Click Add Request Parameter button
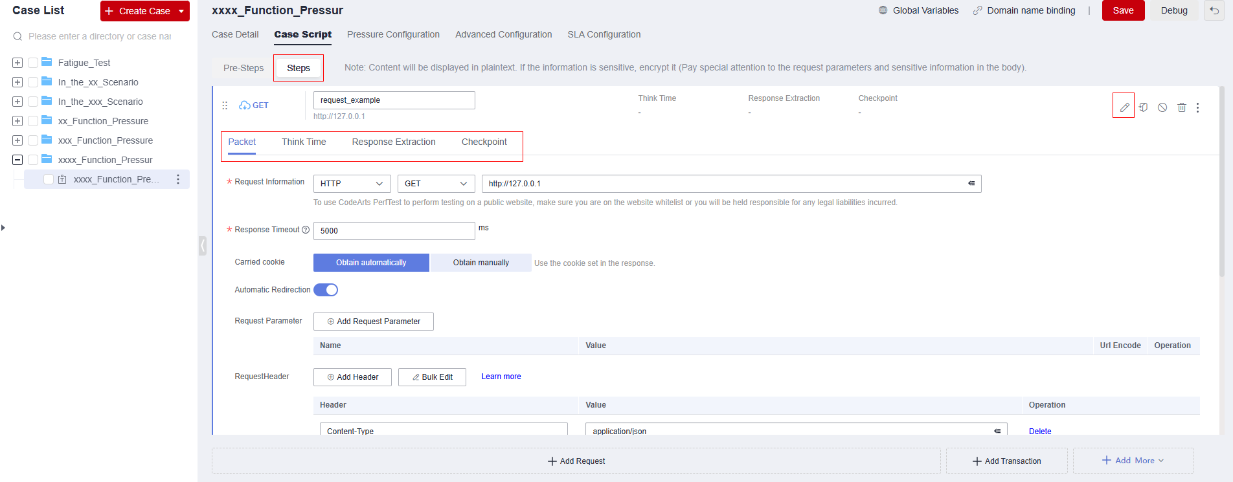The image size is (1233, 482). pos(374,322)
